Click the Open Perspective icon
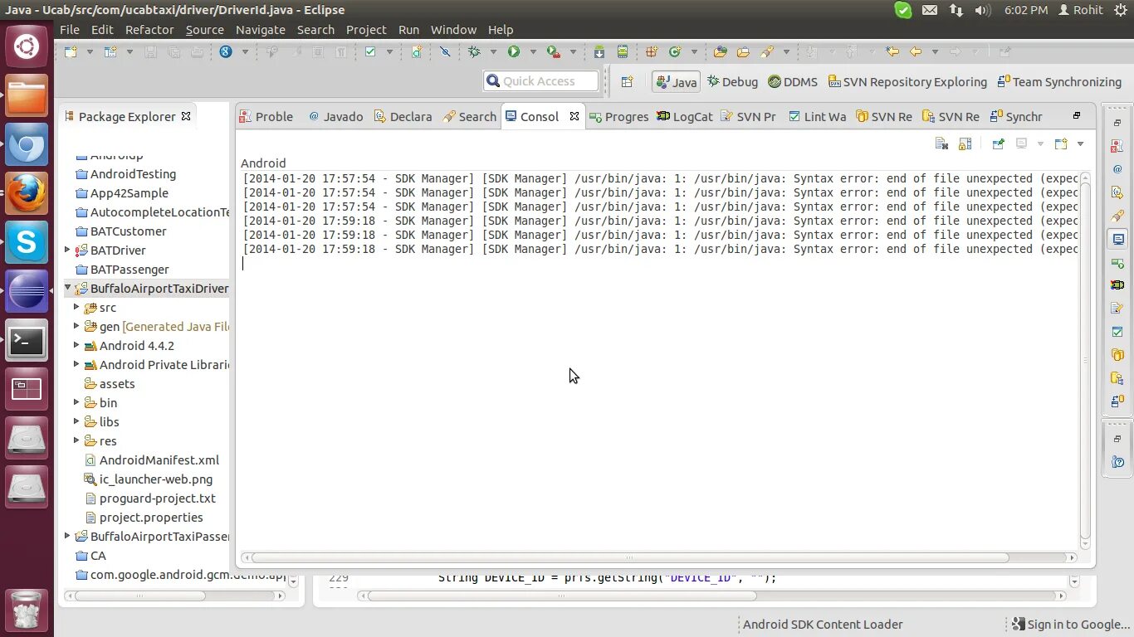 point(627,81)
